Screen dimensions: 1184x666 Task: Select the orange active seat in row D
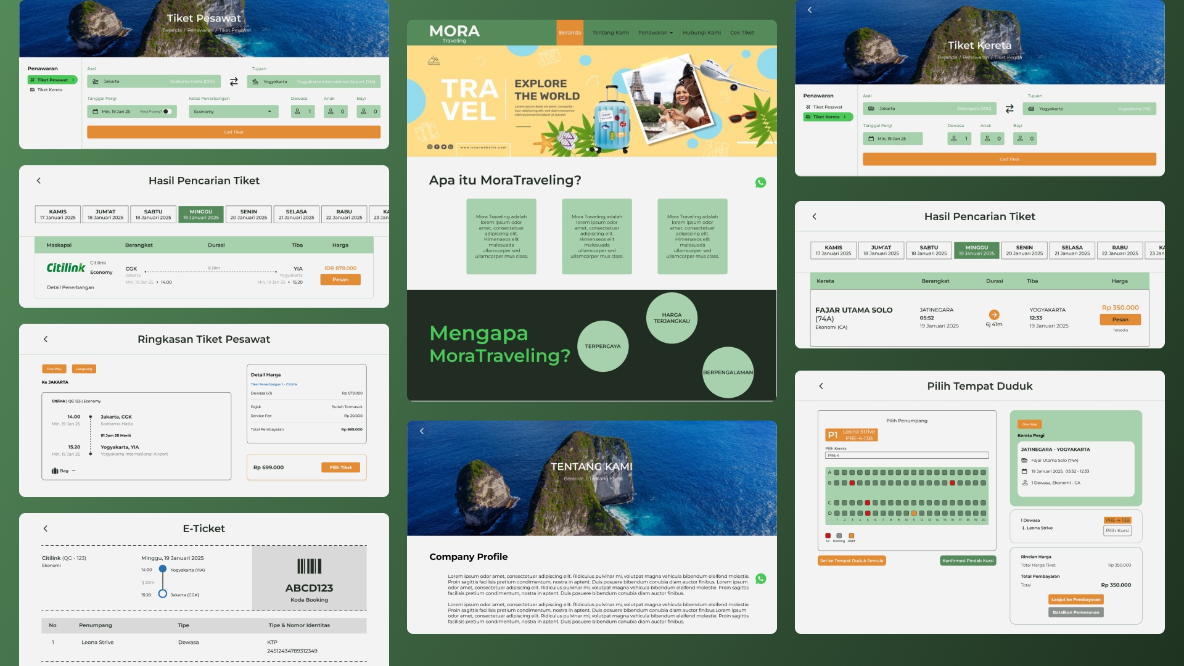click(x=914, y=513)
